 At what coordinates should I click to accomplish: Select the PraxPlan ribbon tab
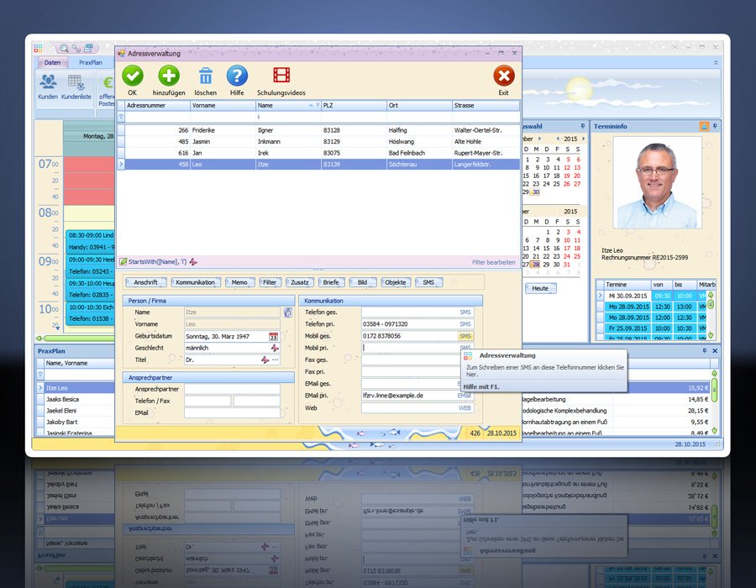tap(91, 63)
